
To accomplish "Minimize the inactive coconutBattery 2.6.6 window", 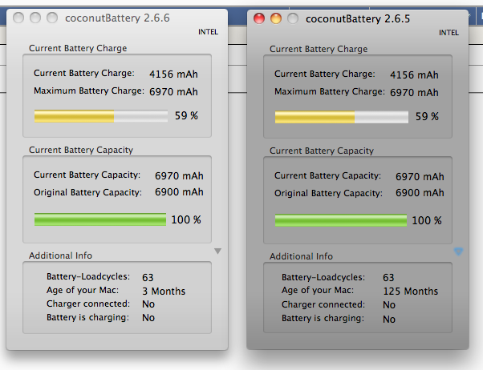I will tap(35, 18).
